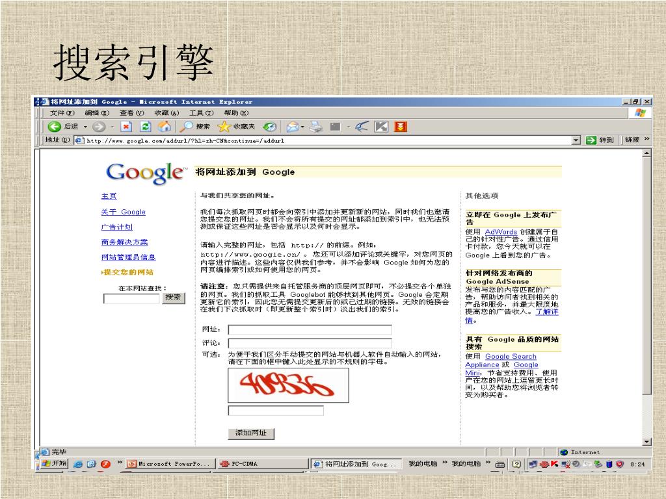This screenshot has height=499, width=666.
Task: Click the K logo toolbar icon
Action: (x=381, y=127)
